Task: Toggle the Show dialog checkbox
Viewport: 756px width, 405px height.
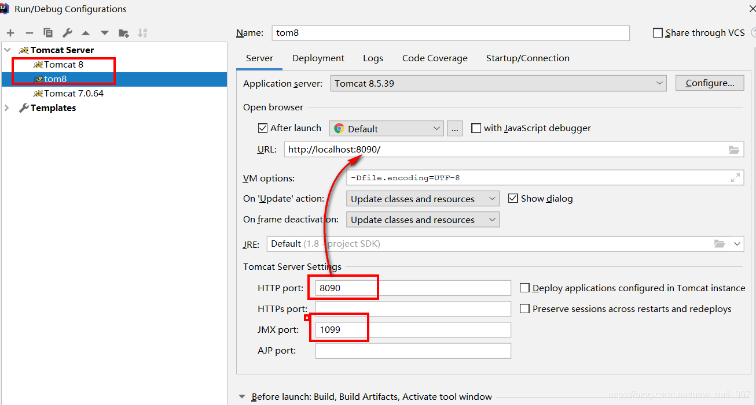Action: point(512,198)
